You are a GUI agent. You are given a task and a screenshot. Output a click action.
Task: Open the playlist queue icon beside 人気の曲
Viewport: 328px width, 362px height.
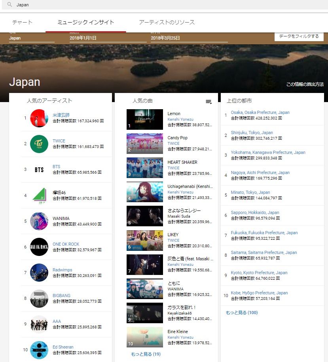pos(209,102)
